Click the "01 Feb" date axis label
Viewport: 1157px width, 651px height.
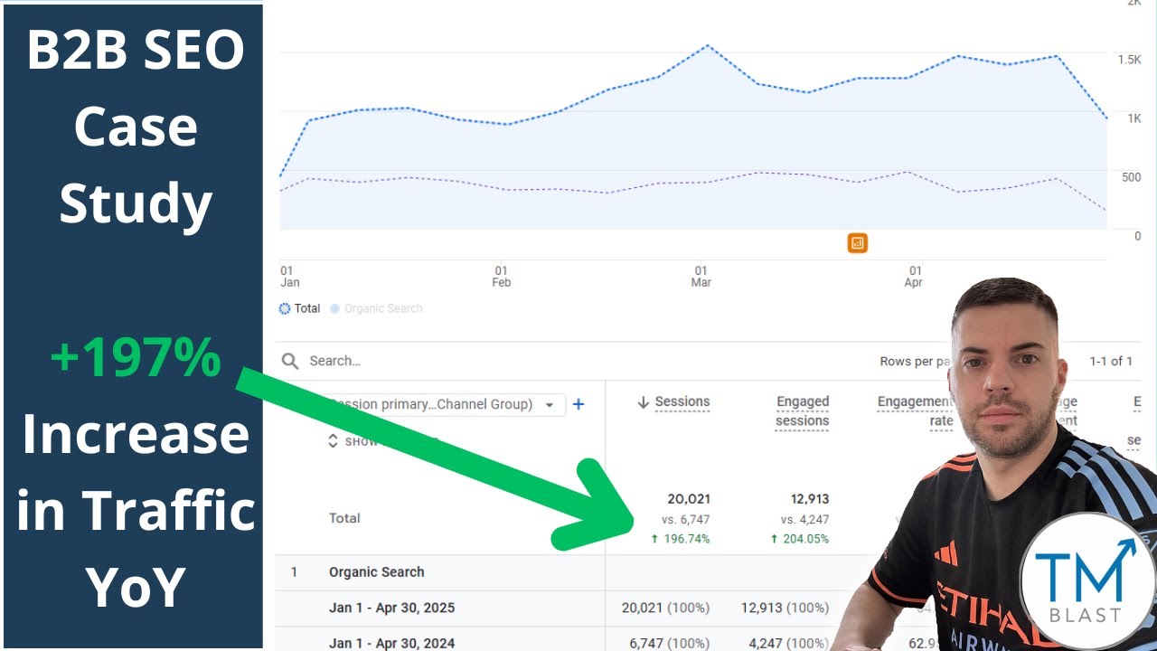(501, 277)
